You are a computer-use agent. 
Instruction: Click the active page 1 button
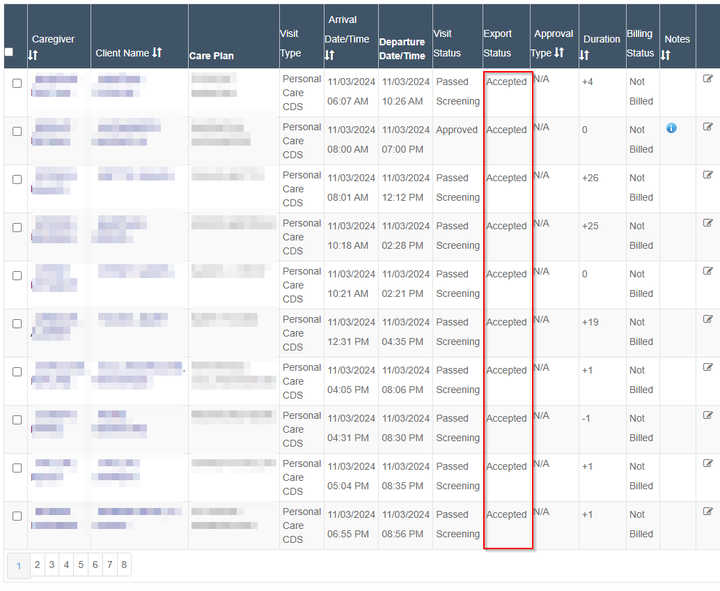tap(19, 566)
